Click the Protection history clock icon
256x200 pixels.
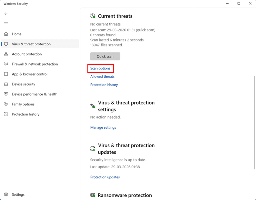coord(6,114)
